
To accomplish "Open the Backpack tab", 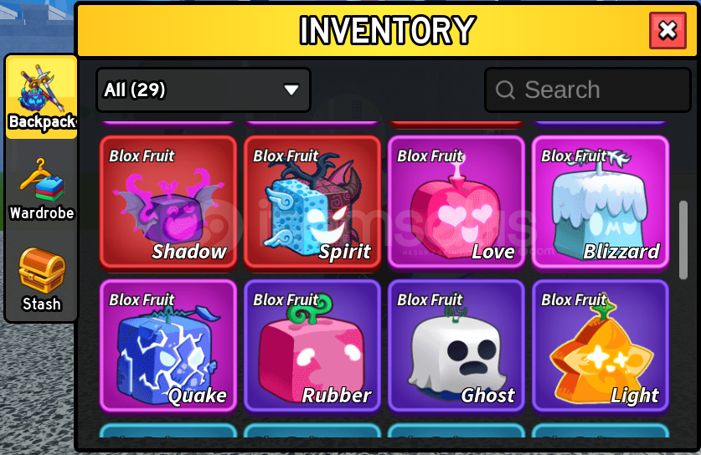I will tap(41, 97).
